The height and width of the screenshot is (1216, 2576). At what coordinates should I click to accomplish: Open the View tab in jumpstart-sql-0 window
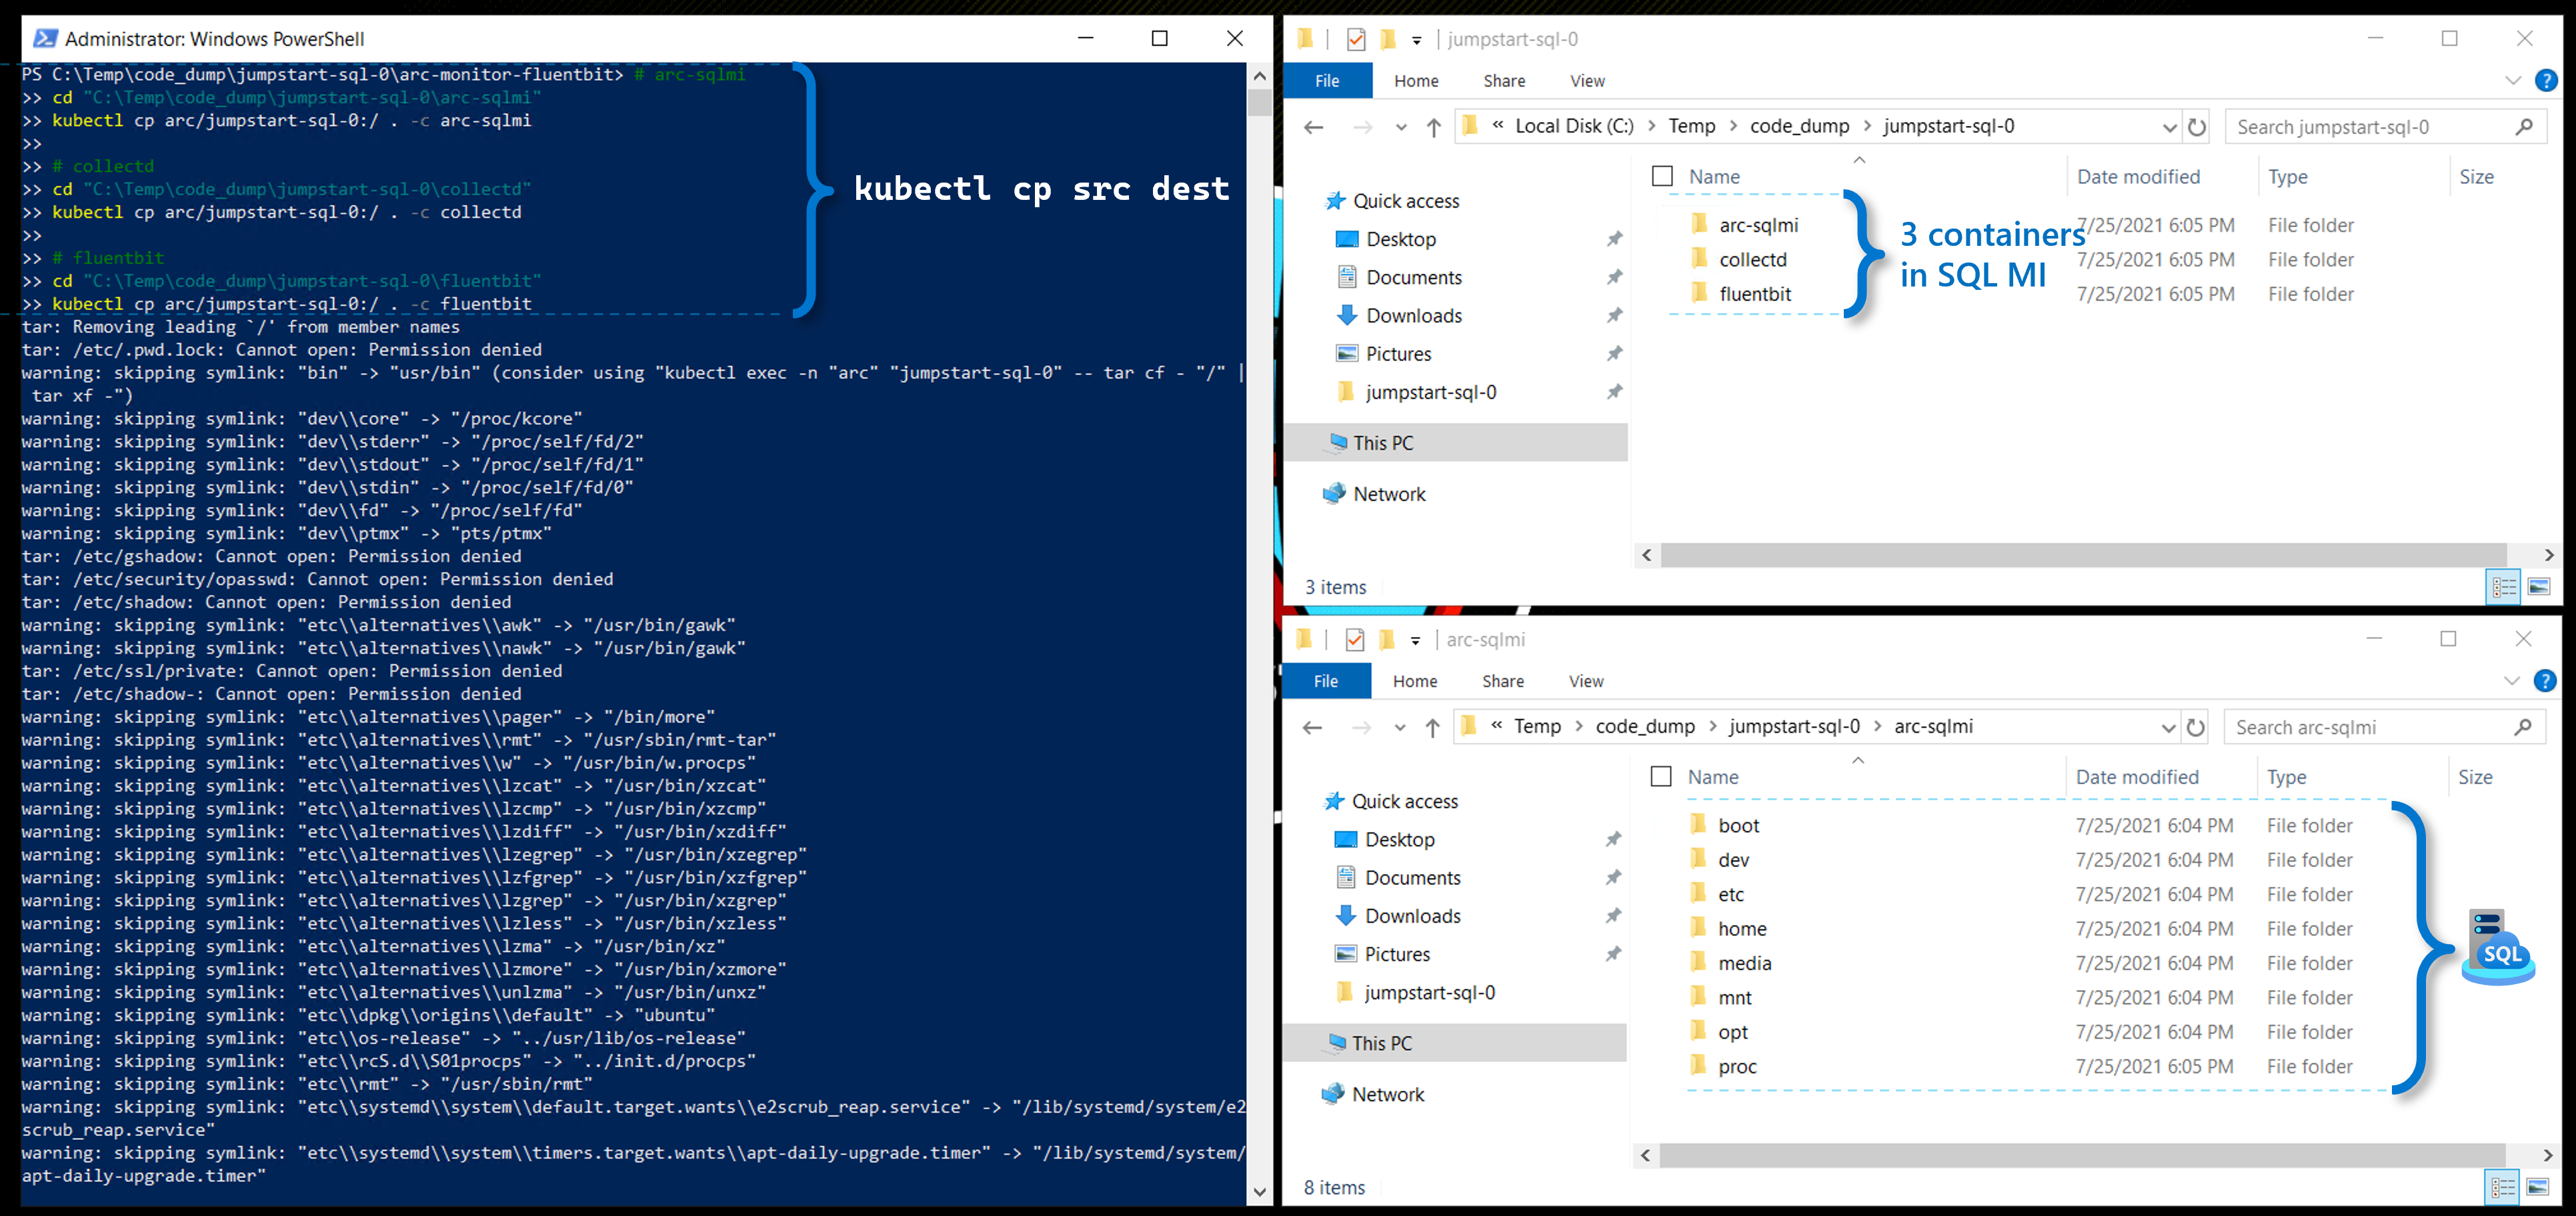[1587, 81]
